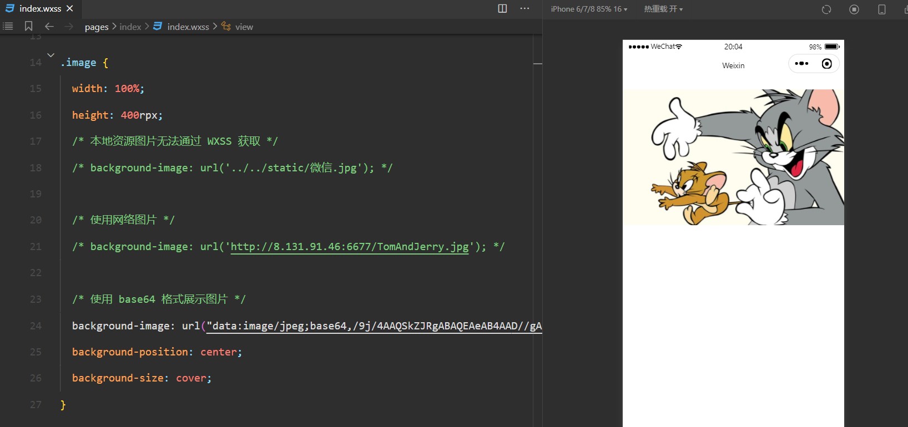Screen dimensions: 908x427
Task: Click the phone device icon in simulator toolbar
Action: pos(881,9)
